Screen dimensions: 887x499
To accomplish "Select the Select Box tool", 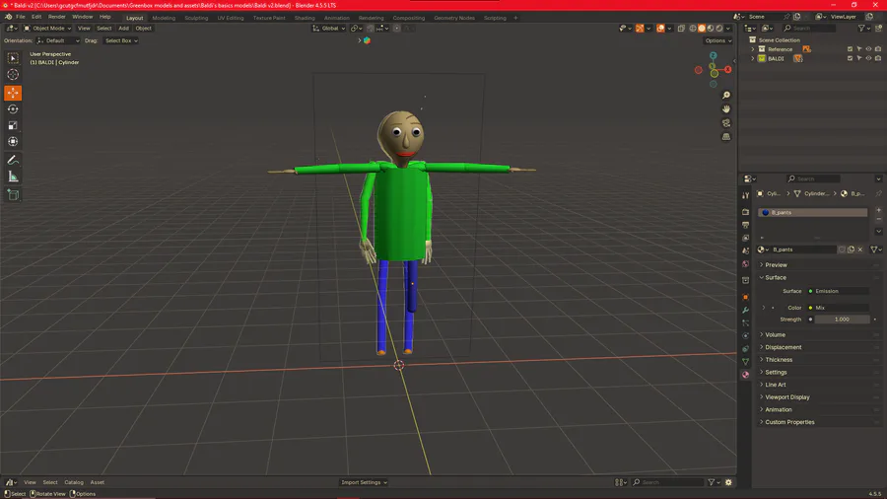I will click(13, 58).
